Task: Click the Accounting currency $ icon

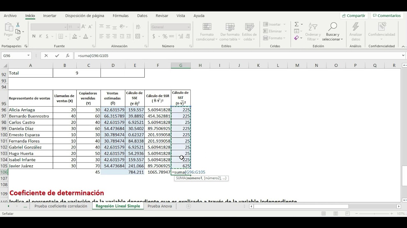Action: 154,36
